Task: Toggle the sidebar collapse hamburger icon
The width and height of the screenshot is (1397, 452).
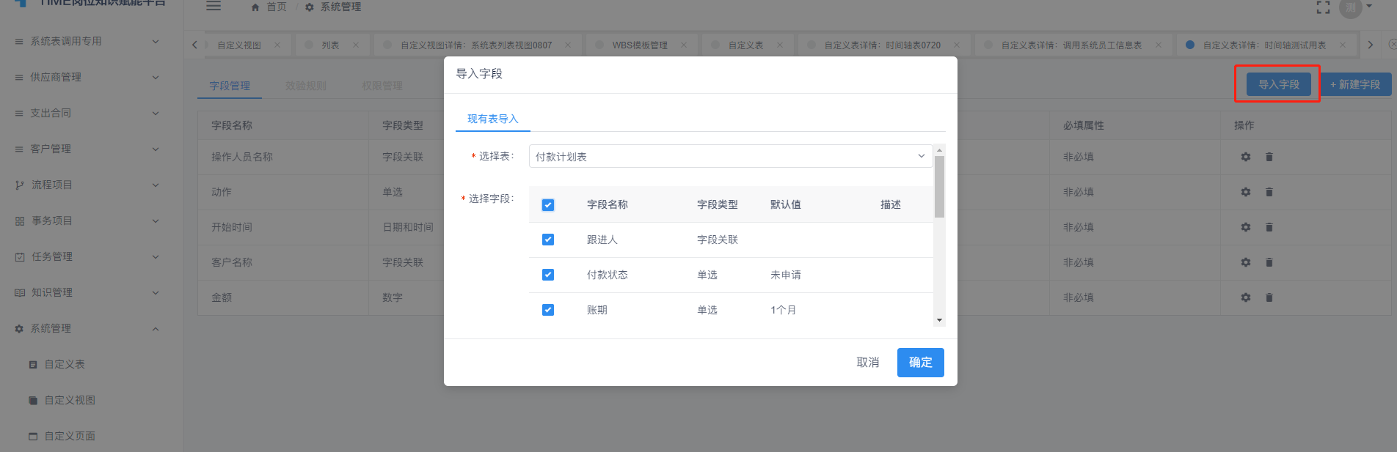Action: tap(214, 6)
